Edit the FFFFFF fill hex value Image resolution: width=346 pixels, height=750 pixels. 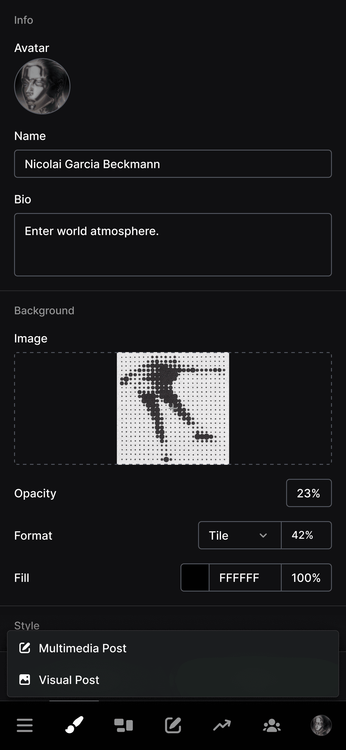(x=245, y=577)
